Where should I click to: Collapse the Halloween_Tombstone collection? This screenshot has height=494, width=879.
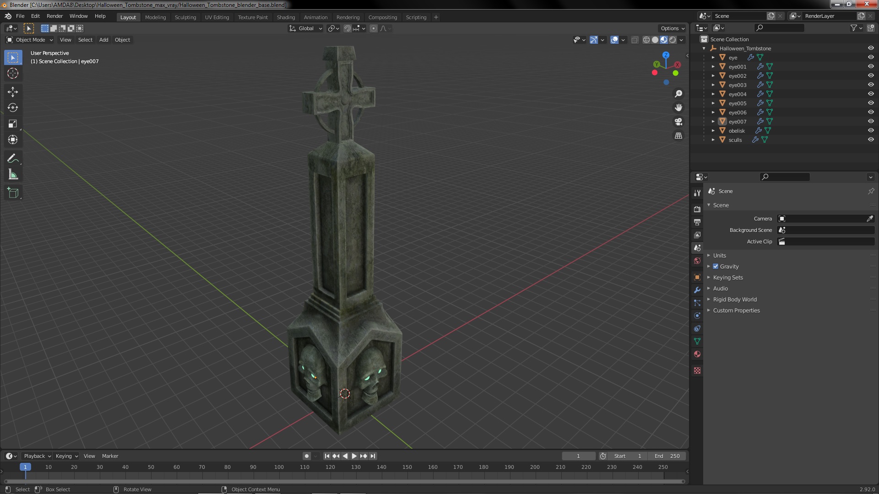click(x=704, y=48)
